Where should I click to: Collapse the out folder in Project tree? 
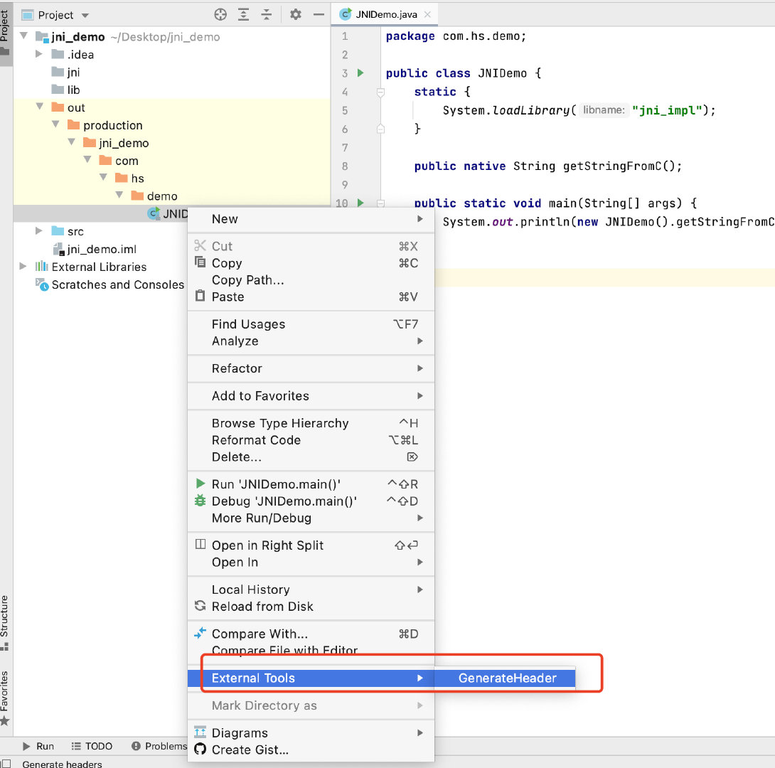pyautogui.click(x=41, y=107)
